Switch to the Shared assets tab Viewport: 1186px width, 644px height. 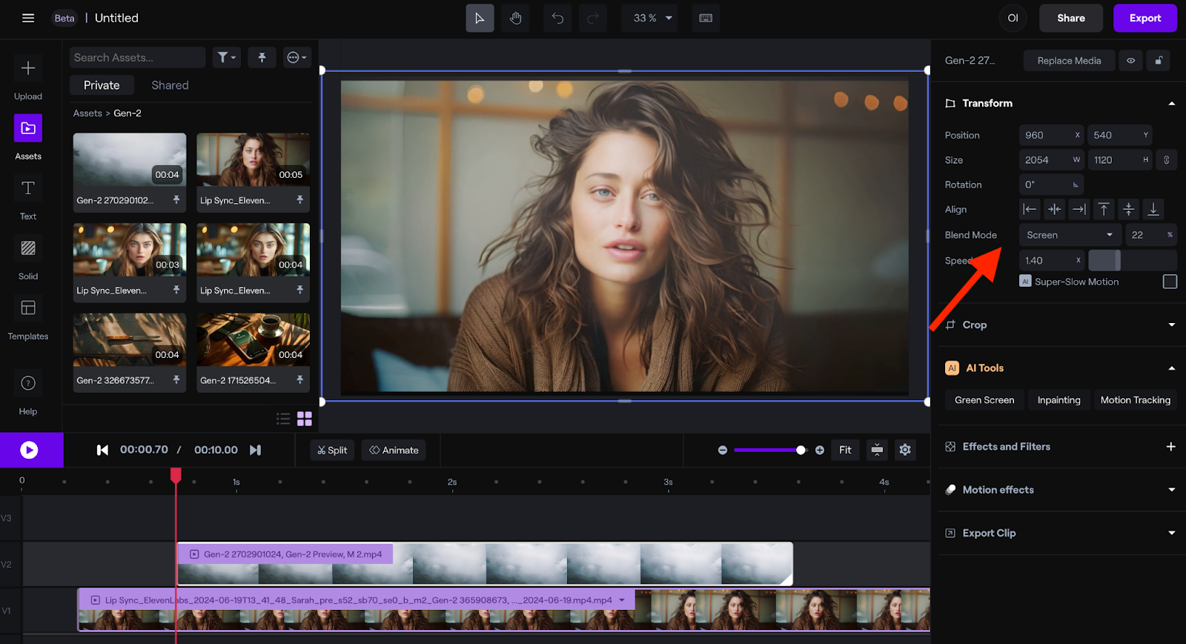[170, 85]
